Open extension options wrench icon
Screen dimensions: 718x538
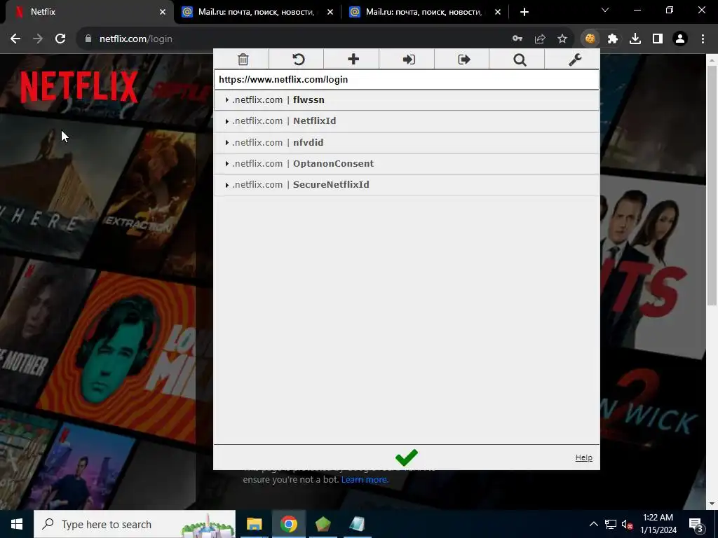coord(575,60)
